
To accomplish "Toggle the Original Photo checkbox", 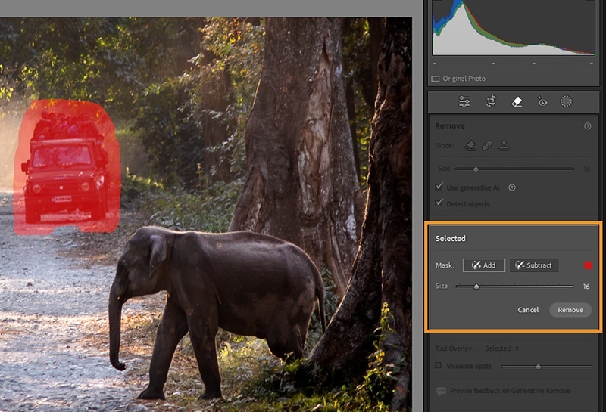I will click(x=435, y=79).
